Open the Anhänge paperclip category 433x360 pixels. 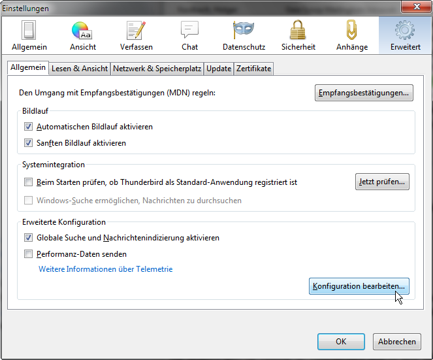click(x=352, y=35)
